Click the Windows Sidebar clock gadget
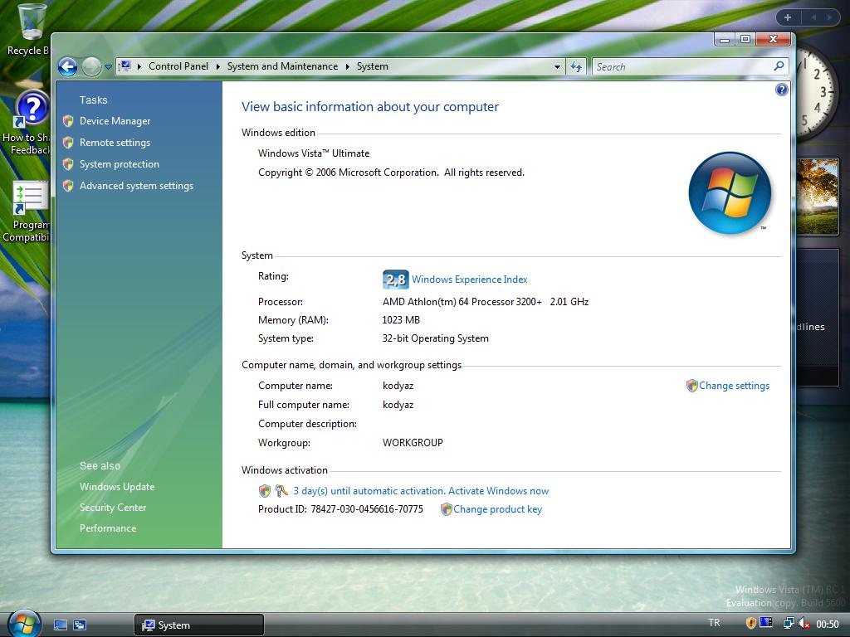Screen dimensions: 850x637 pos(816,94)
